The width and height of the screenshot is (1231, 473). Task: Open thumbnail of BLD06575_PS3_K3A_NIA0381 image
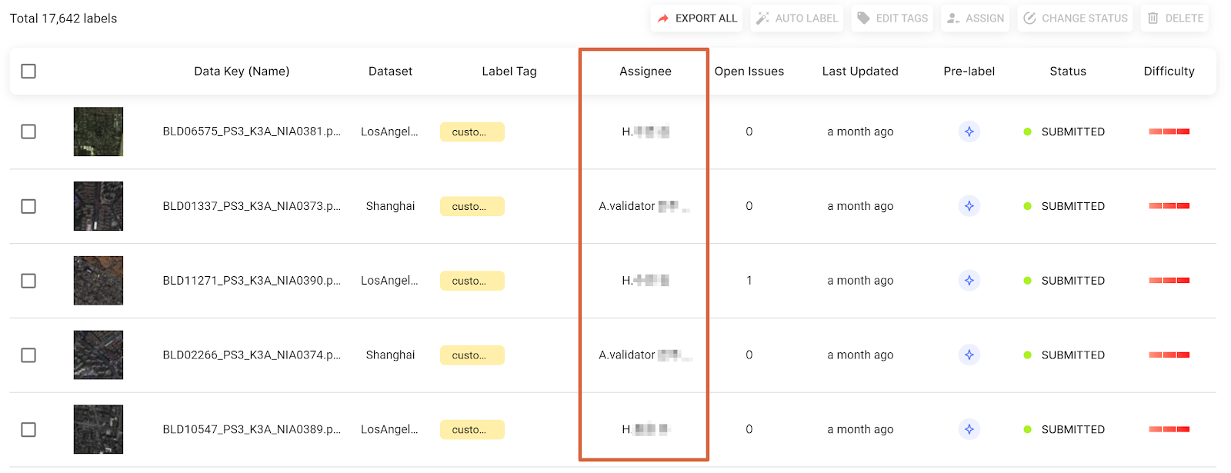tap(98, 132)
